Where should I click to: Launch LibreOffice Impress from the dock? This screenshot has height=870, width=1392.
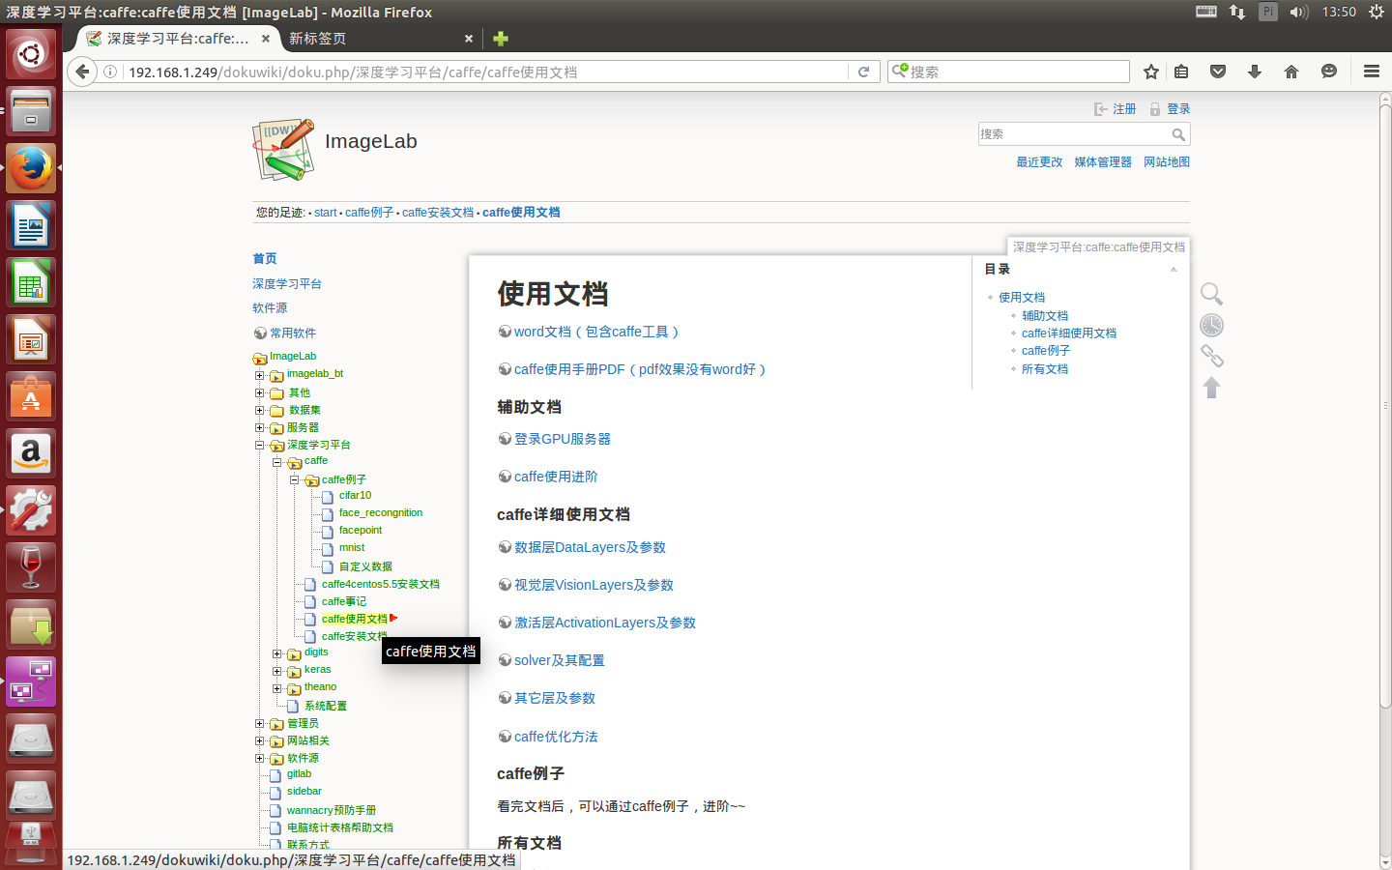click(31, 339)
